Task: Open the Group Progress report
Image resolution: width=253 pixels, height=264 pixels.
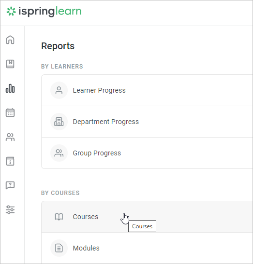Action: point(147,153)
